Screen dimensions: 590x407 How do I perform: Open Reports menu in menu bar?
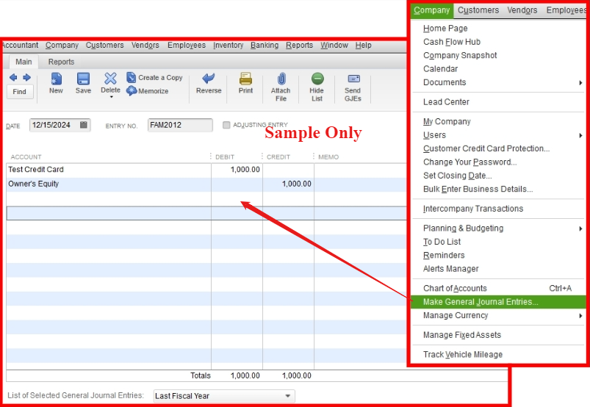(299, 45)
